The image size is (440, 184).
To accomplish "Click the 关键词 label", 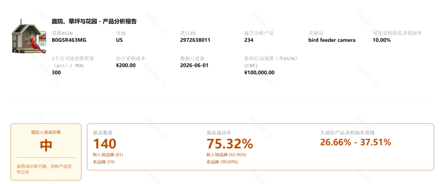I will pyautogui.click(x=316, y=33).
